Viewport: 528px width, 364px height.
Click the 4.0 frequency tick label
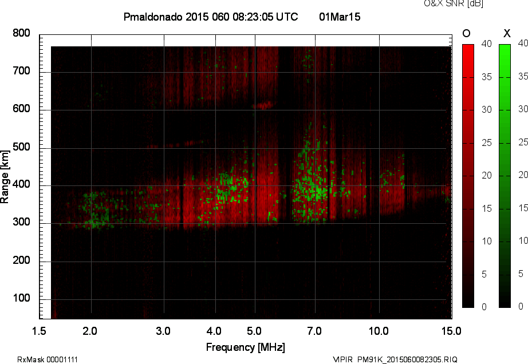click(214, 331)
